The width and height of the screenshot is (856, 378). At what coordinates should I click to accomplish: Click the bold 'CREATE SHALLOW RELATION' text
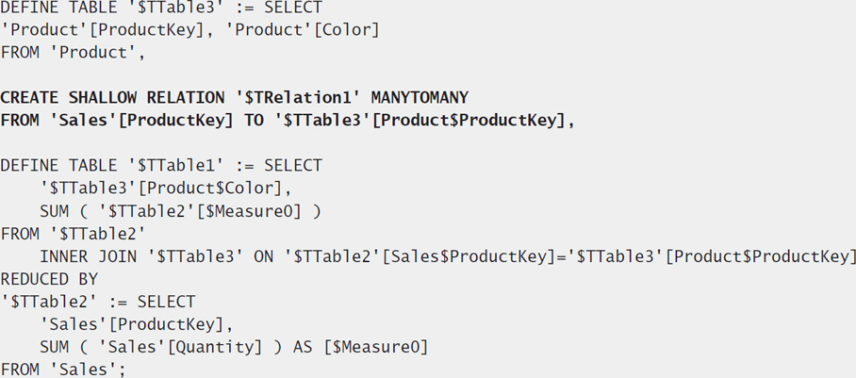112,97
